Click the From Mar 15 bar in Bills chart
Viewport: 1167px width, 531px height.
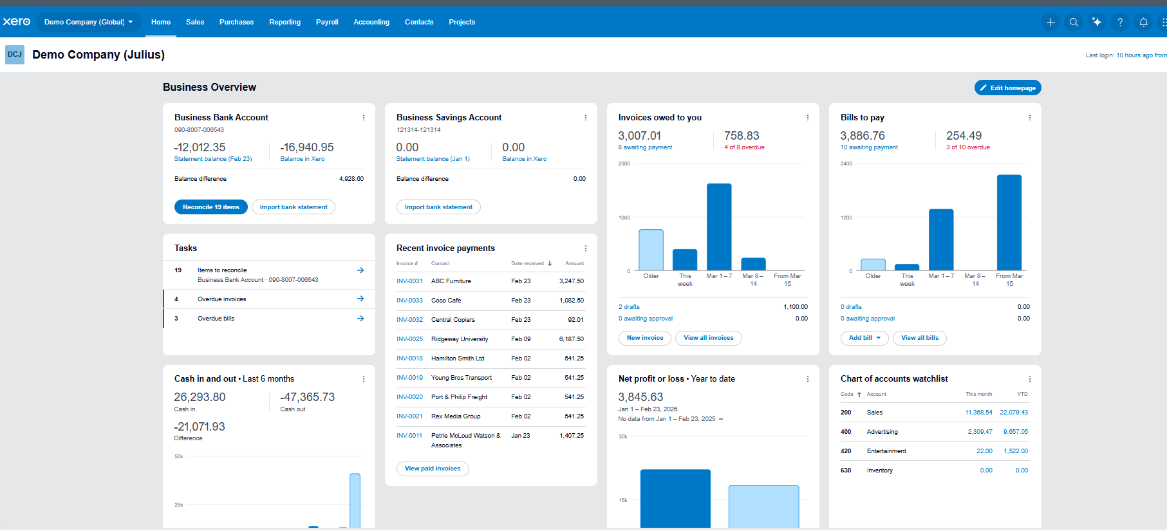coord(1009,222)
